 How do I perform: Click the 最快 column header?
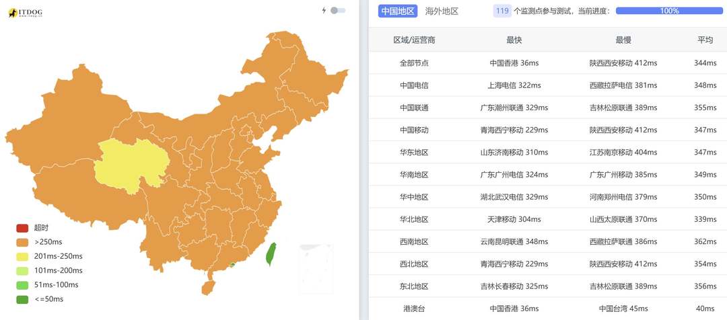[514, 40]
